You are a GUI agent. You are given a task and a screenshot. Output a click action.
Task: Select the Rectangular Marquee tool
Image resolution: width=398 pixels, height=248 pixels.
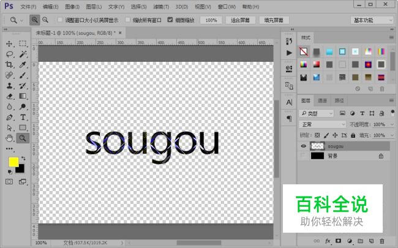[x=23, y=43]
